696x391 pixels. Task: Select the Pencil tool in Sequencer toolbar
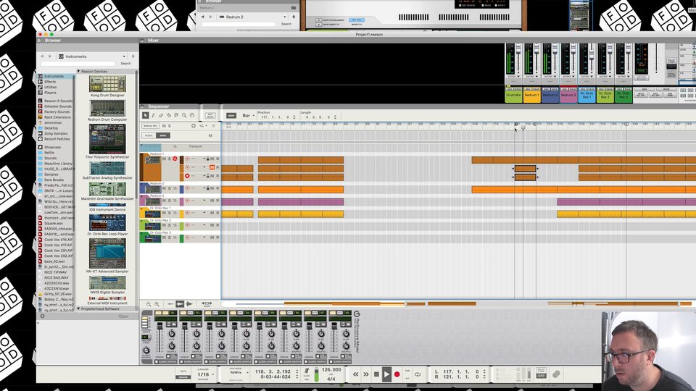[x=153, y=115]
